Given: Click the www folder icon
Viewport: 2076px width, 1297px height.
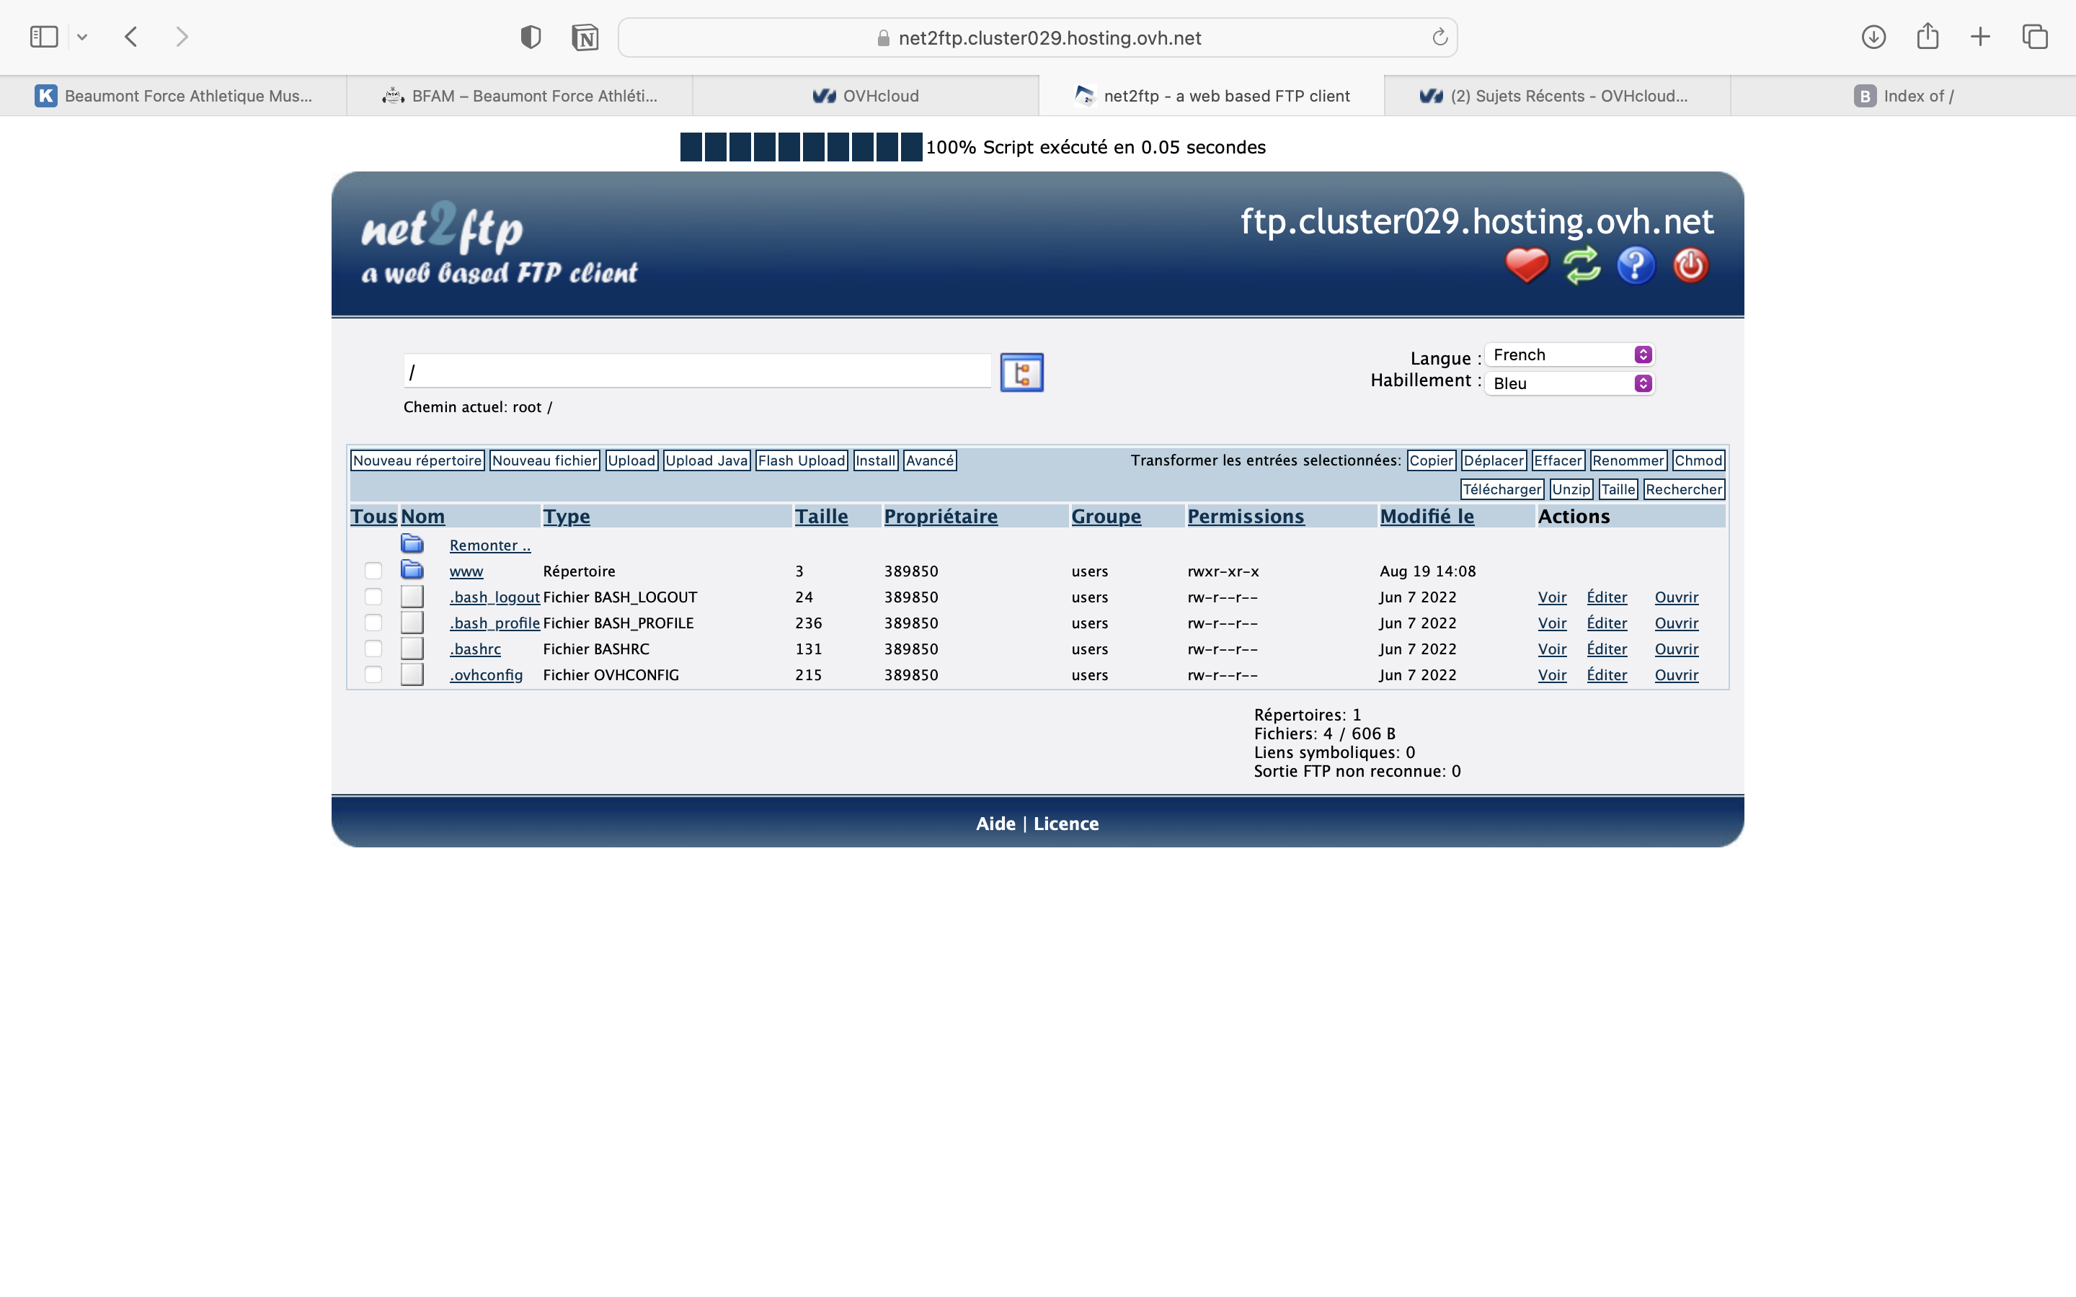Looking at the screenshot, I should point(412,571).
